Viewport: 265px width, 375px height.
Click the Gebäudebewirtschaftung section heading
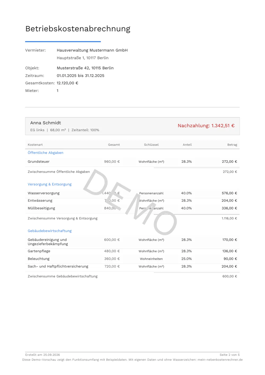(50, 231)
